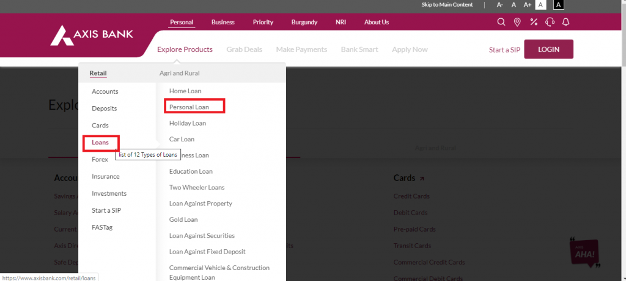Expand the Bank Smart menu
The width and height of the screenshot is (626, 281).
coord(359,49)
